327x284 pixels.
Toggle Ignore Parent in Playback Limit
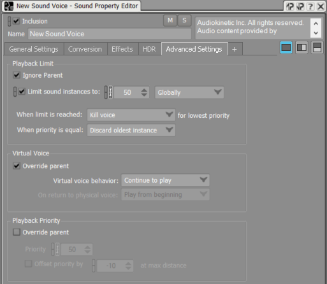point(17,75)
